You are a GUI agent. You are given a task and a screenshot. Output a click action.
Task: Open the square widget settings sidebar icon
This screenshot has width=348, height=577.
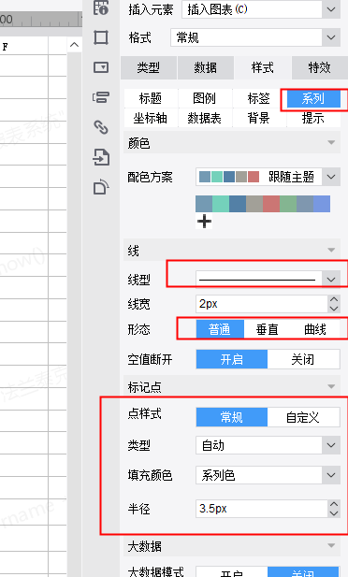pos(101,37)
